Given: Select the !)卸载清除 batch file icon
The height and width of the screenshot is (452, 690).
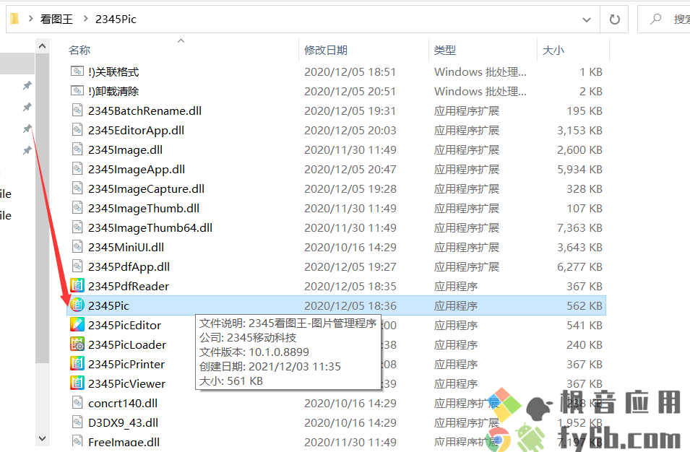Looking at the screenshot, I should 77,91.
